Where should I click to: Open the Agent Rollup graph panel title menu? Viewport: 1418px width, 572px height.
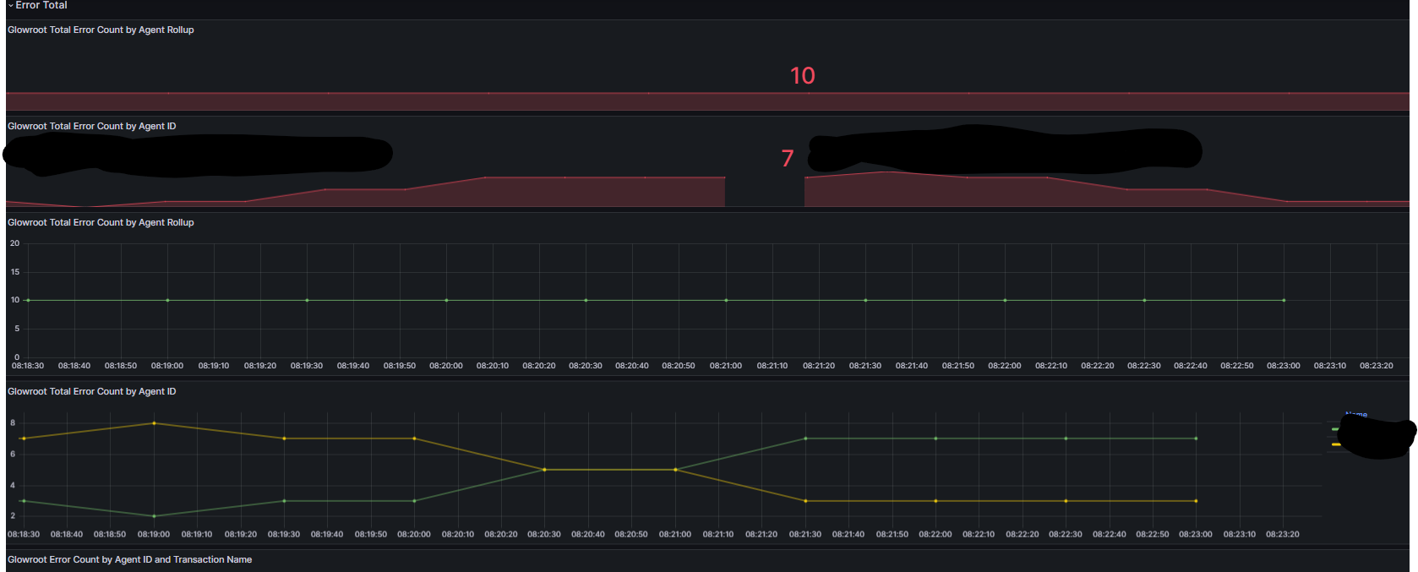(101, 222)
